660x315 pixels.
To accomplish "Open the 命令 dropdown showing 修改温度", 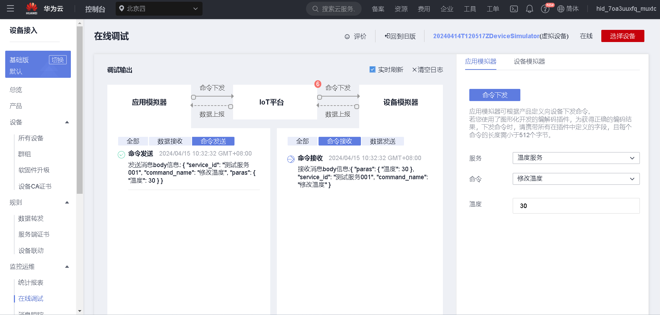I will [x=576, y=179].
